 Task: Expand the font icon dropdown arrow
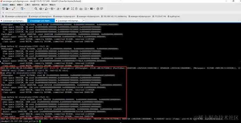coord(60,9)
